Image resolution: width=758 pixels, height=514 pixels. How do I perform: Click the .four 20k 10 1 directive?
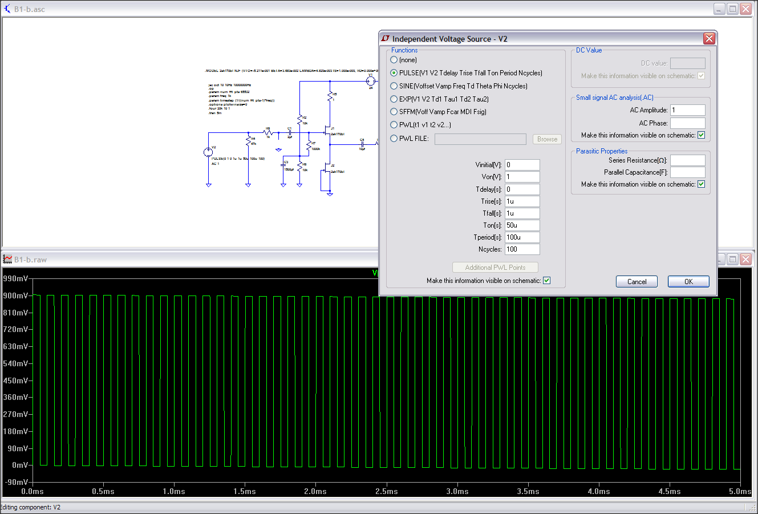tap(219, 108)
